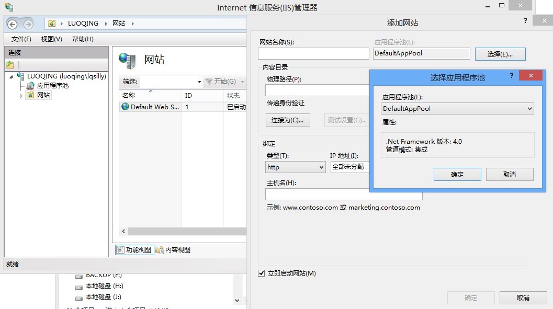Click the Forward navigation arrow

(28, 24)
